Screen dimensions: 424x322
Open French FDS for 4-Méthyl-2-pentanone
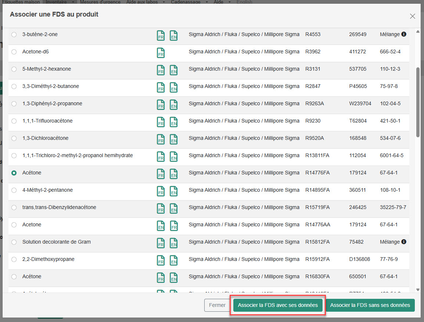click(161, 191)
